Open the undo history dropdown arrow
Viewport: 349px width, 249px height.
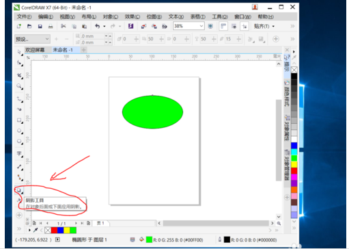(x=104, y=26)
